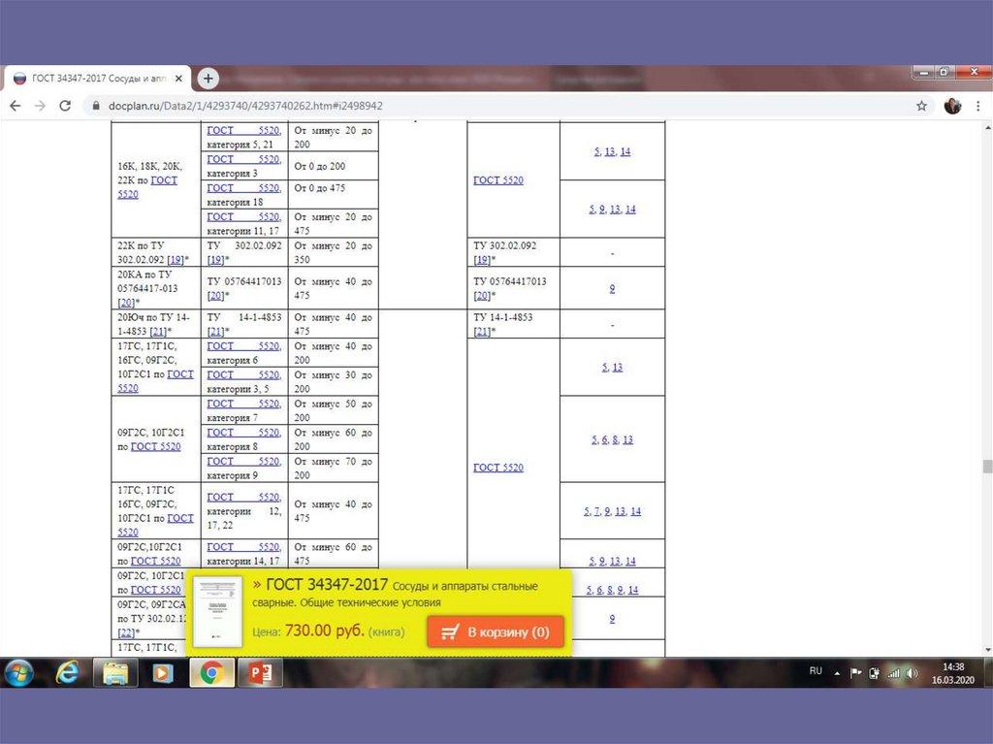Open the ГОСТ 34347-2017 link in the yellow banner

(x=326, y=584)
